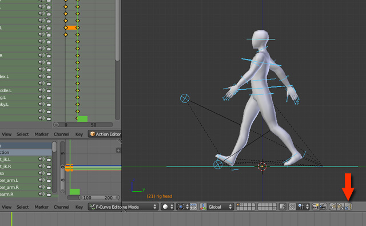Mute the ring.L channel in dope sheet
This screenshot has height=226, width=366.
tap(42, 97)
